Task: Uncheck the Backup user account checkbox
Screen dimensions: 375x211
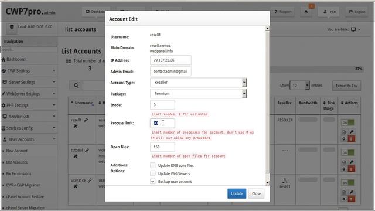Action: pyautogui.click(x=152, y=181)
